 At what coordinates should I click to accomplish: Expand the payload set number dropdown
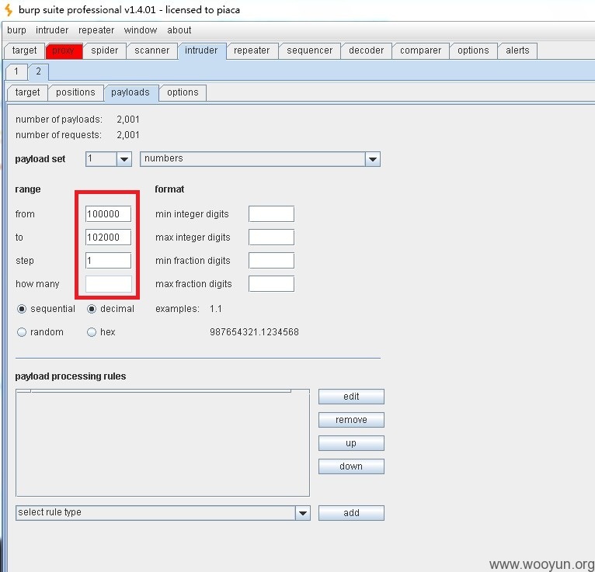pos(124,159)
